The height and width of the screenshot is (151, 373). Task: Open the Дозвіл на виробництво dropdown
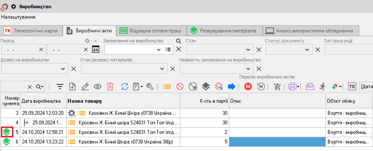[x=63, y=69]
